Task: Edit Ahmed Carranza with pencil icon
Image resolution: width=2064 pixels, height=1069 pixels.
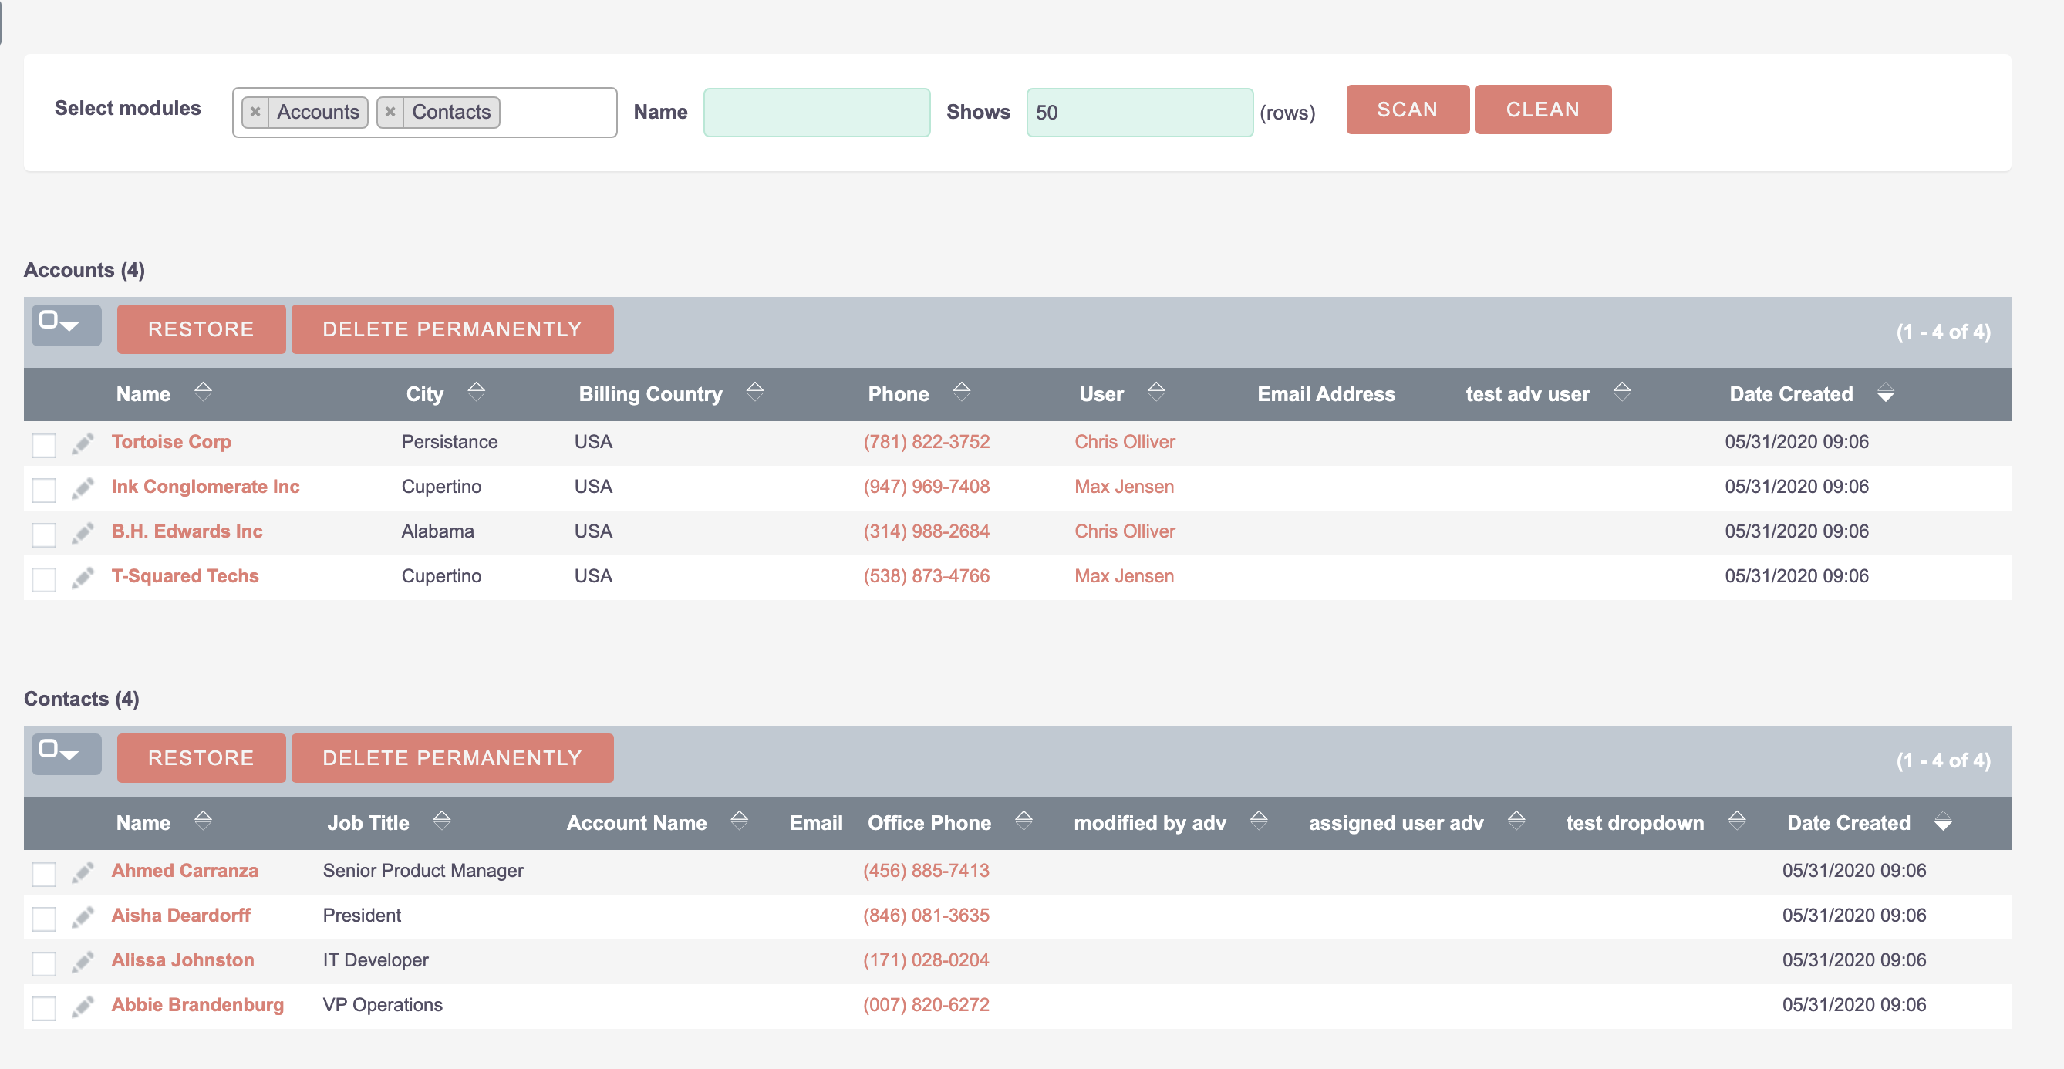Action: [83, 872]
